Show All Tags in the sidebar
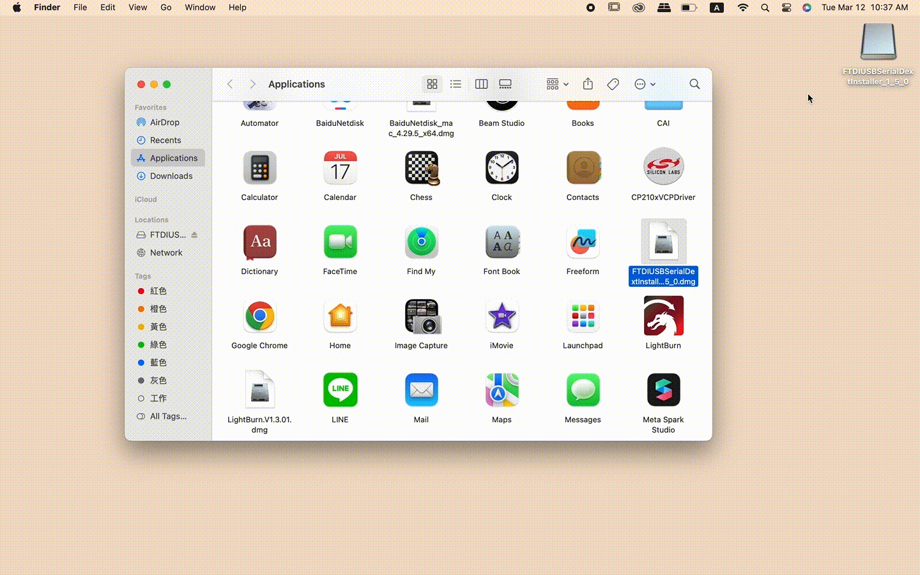This screenshot has height=575, width=920. point(168,417)
